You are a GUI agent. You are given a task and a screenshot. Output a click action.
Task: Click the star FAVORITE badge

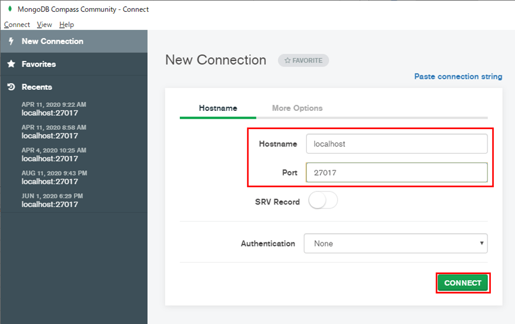pos(303,60)
